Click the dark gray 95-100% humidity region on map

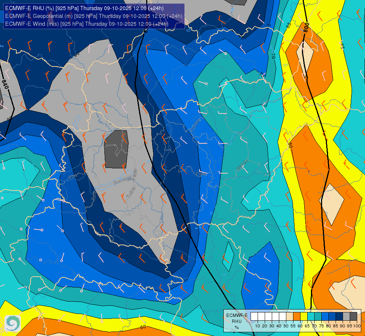(x=116, y=149)
